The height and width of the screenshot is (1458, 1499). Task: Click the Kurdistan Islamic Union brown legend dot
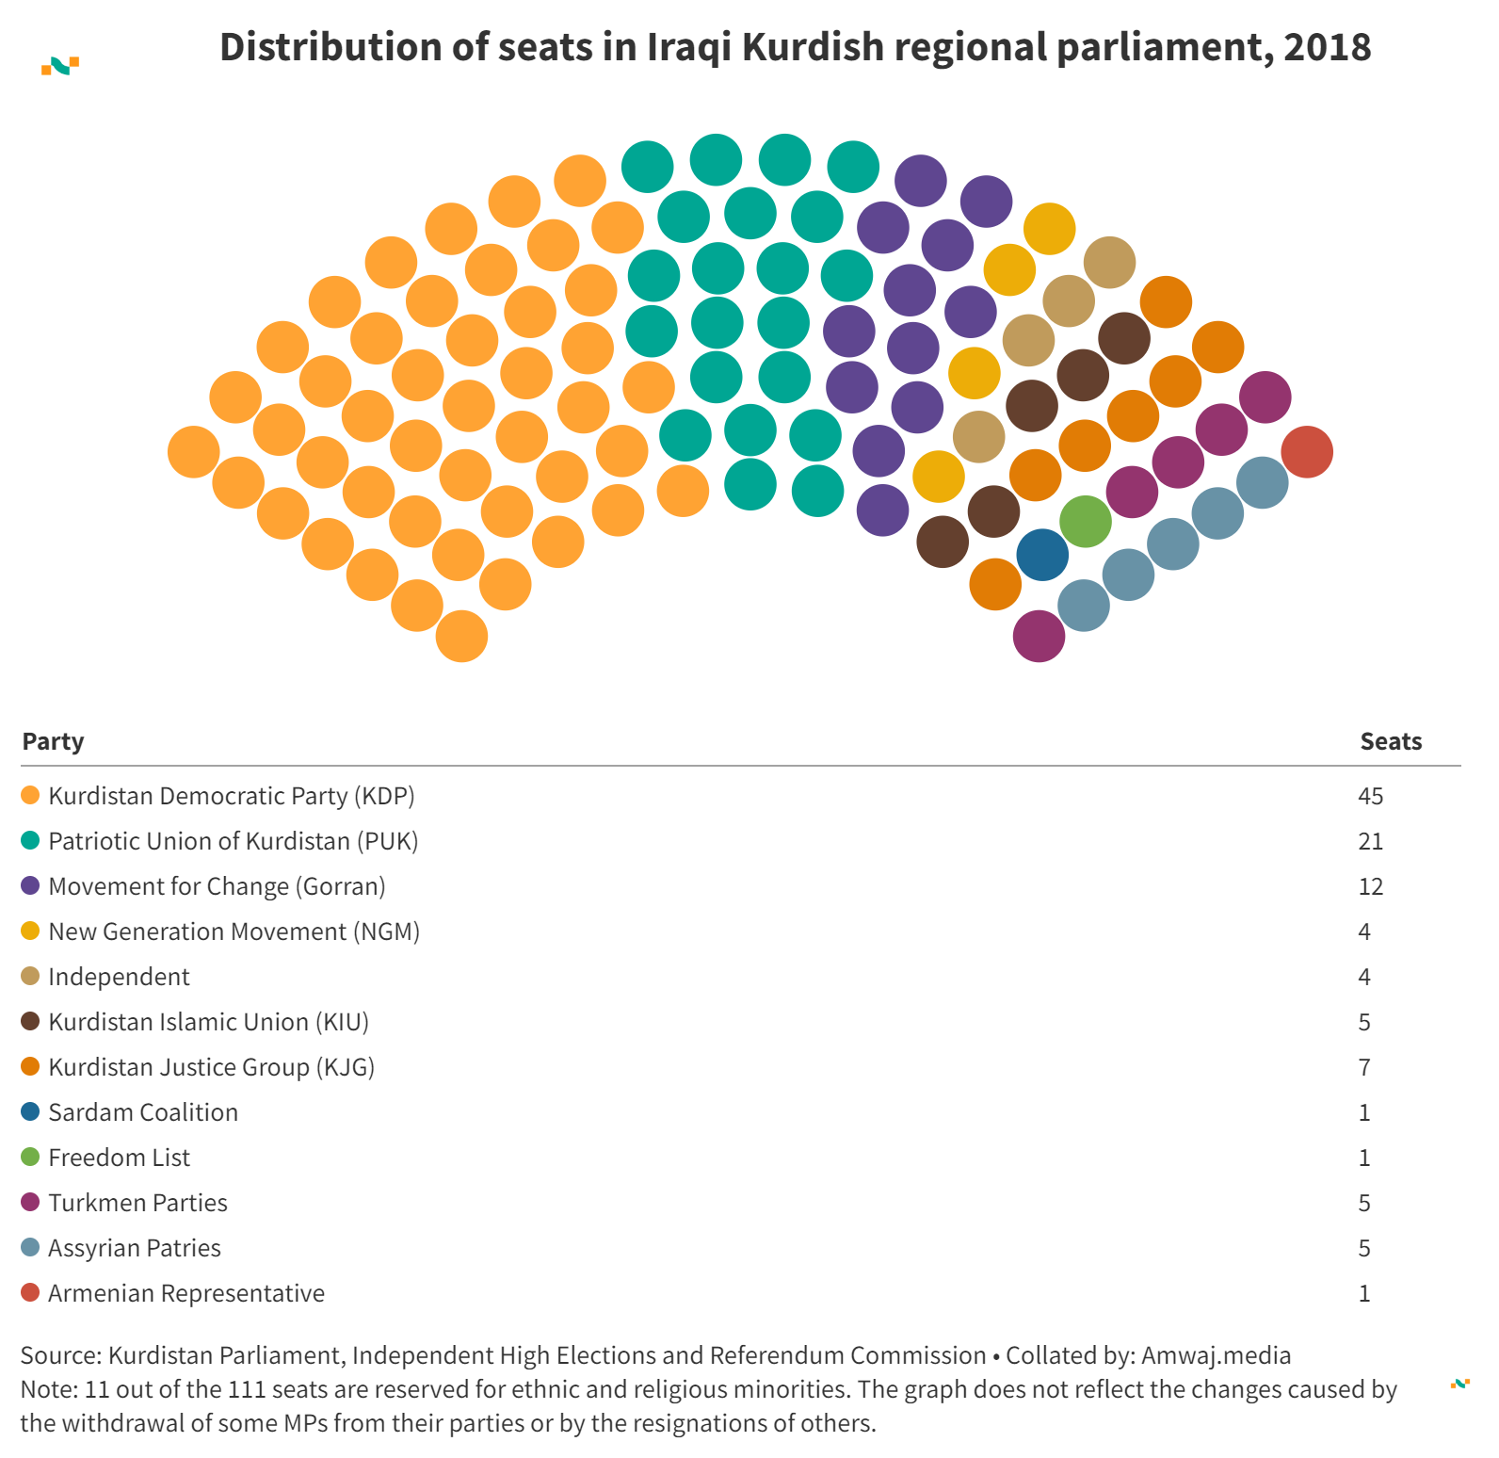click(30, 1022)
